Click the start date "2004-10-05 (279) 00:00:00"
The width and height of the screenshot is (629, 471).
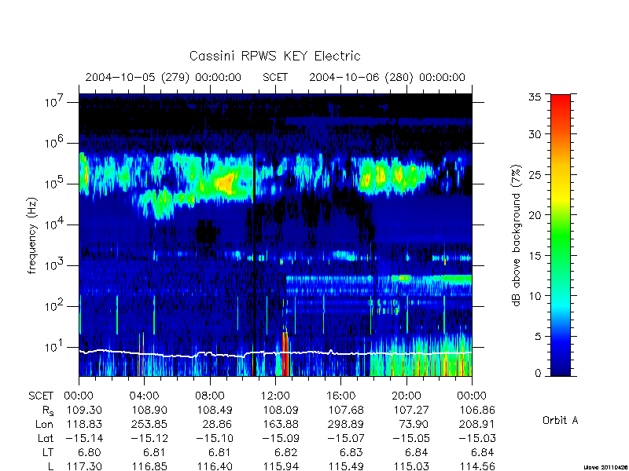(x=164, y=77)
